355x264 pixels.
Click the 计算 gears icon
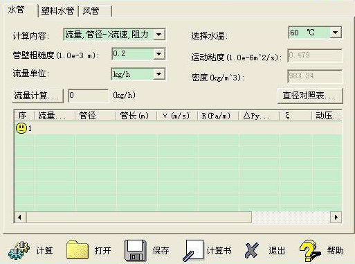19,251
